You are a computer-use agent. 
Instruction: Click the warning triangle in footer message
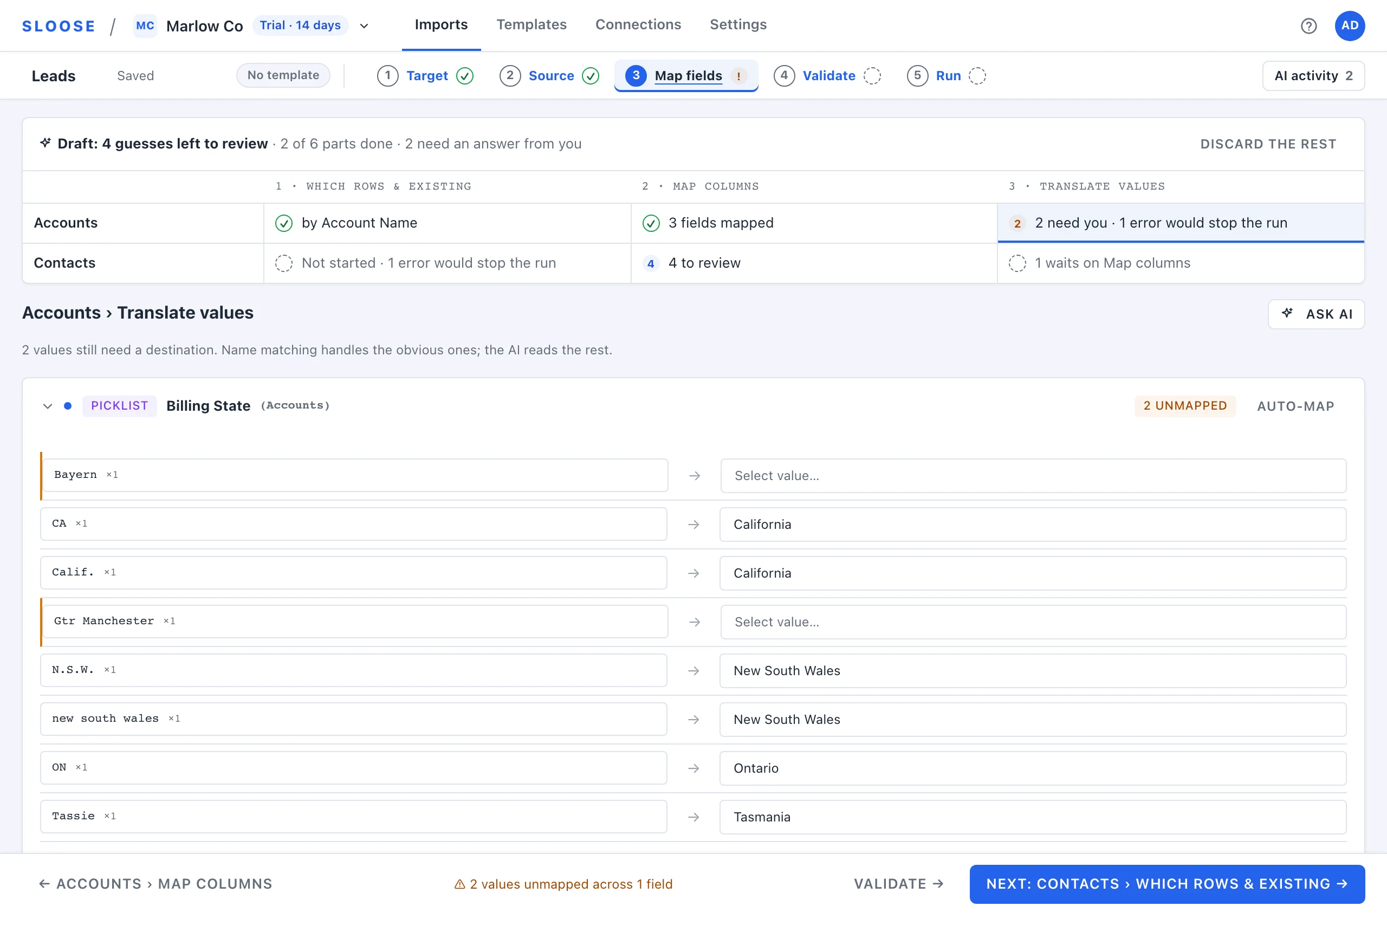pos(459,884)
